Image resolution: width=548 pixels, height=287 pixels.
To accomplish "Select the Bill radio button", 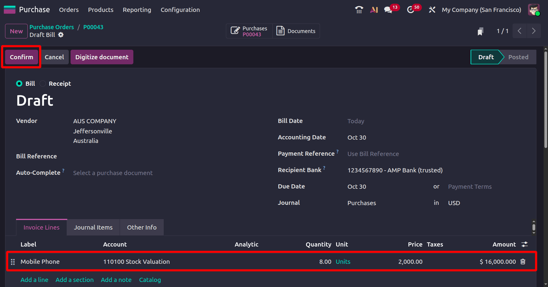I will (x=19, y=84).
